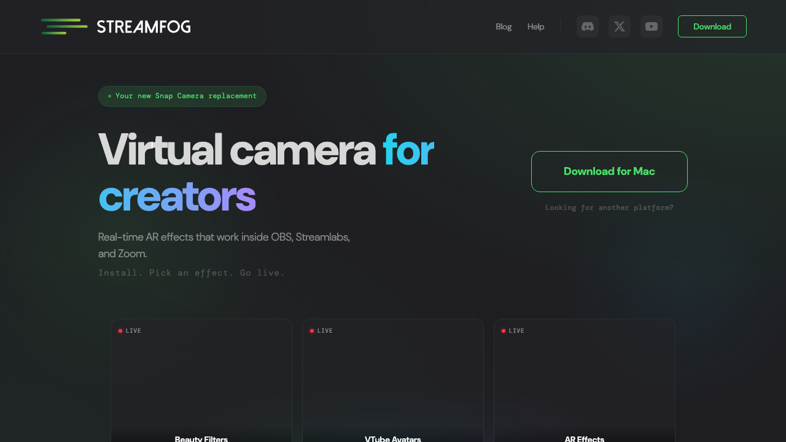Open the Blog page
The width and height of the screenshot is (786, 442).
pos(504,26)
